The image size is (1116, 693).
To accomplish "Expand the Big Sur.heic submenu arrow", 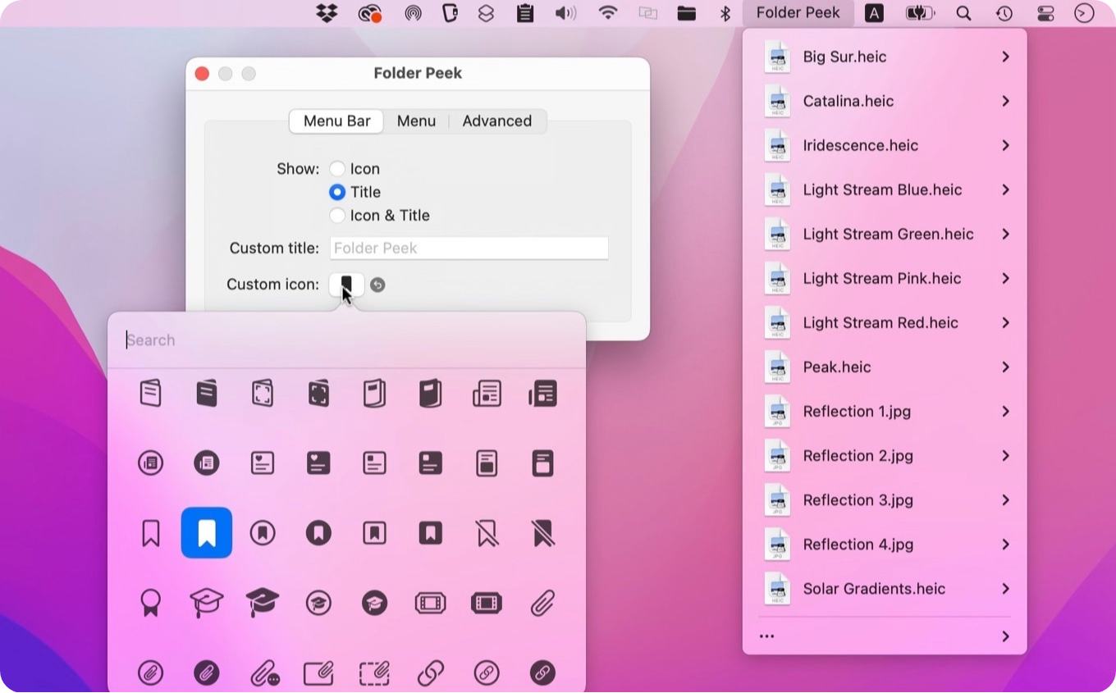I will click(x=1005, y=57).
